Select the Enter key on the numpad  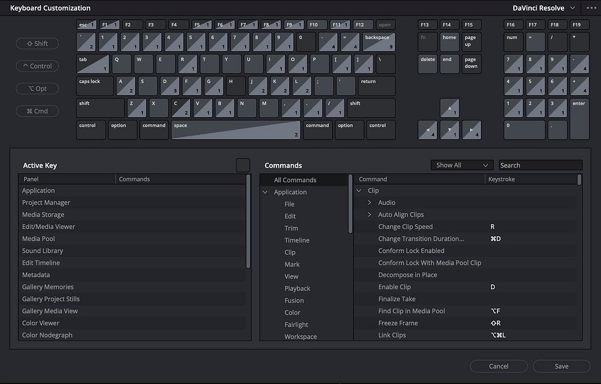578,118
